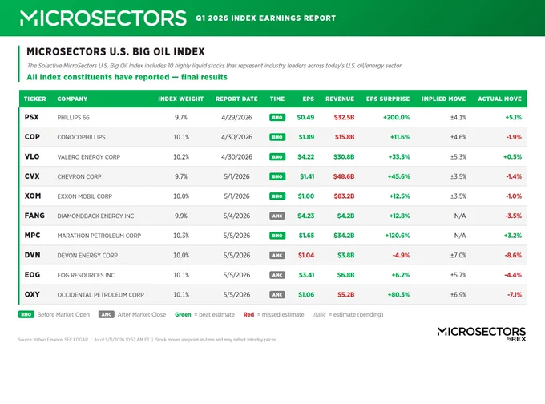Select the PSX ticker

[x=31, y=117]
